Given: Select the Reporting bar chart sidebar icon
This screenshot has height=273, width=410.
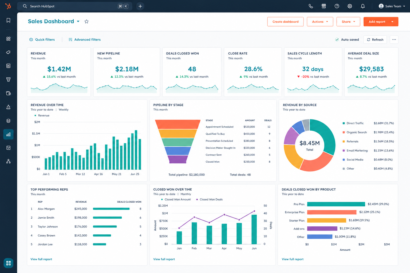Looking at the screenshot, I should [8, 134].
